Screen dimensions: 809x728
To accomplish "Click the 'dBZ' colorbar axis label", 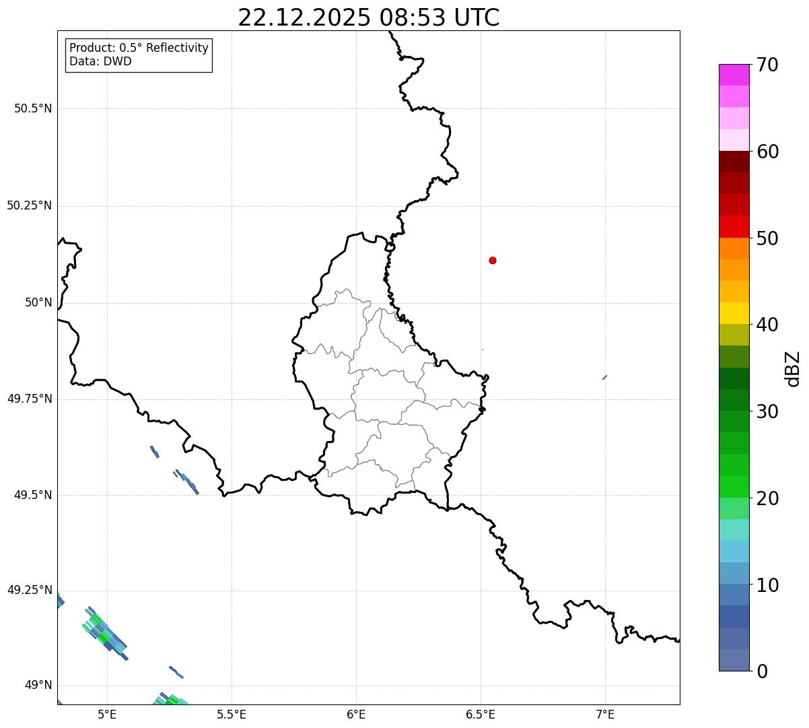I will click(794, 368).
